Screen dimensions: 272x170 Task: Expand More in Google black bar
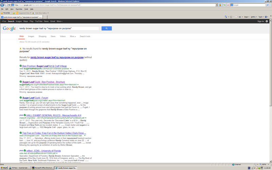pos(60,21)
